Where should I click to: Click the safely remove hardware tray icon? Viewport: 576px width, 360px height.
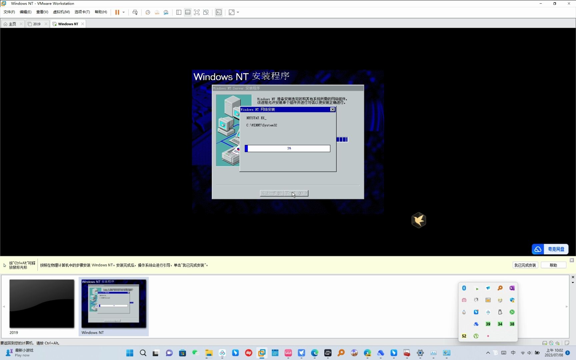500,312
